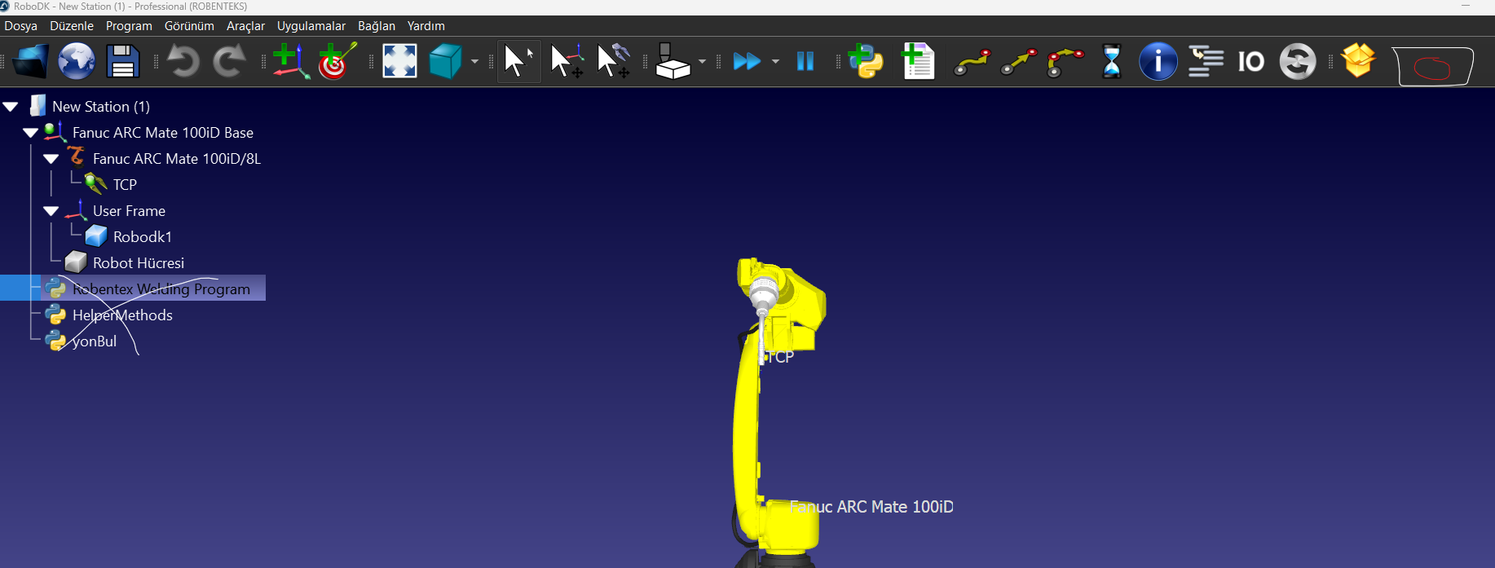Collapse the User Frame tree node
Viewport: 1495px width, 568px height.
pos(51,211)
